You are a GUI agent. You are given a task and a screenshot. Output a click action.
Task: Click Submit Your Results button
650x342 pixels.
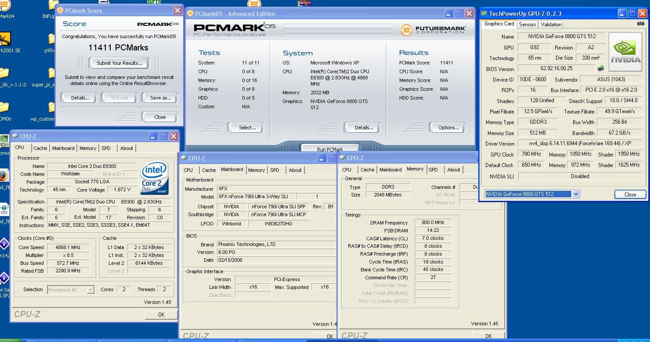pyautogui.click(x=119, y=63)
